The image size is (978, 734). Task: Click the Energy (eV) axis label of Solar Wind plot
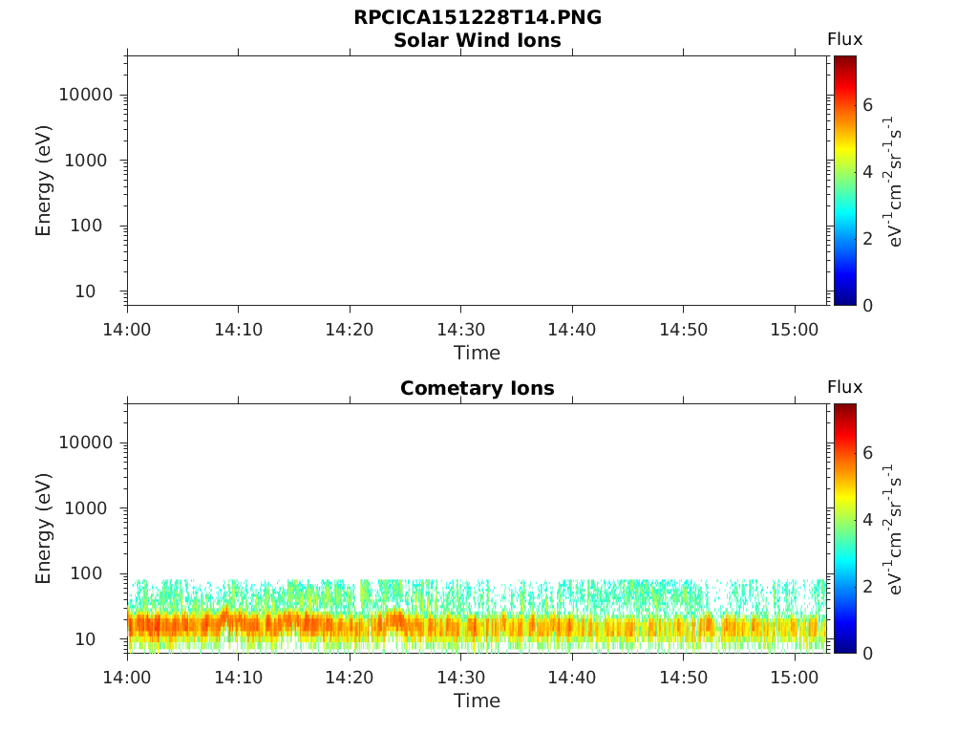(x=43, y=181)
